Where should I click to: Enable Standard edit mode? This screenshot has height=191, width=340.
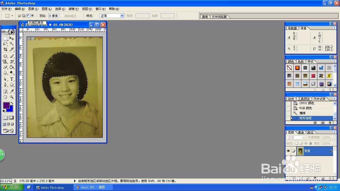[x=5, y=118]
